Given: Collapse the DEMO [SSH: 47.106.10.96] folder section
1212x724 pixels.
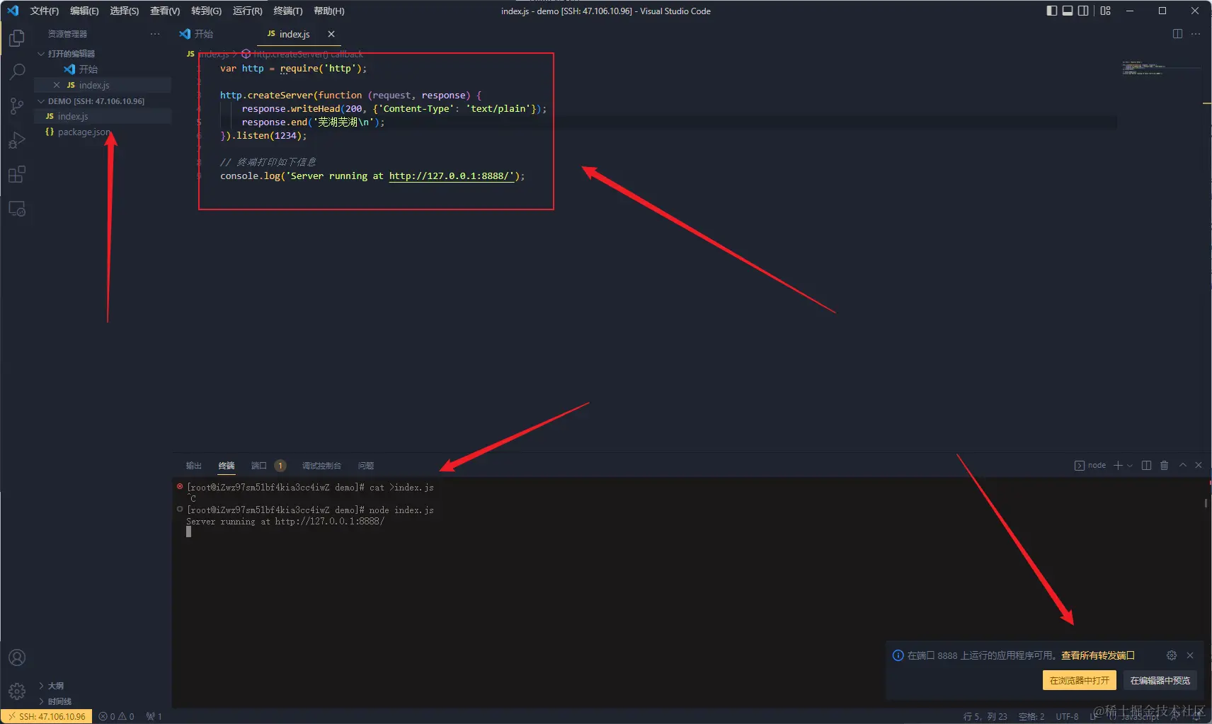Looking at the screenshot, I should coord(103,101).
